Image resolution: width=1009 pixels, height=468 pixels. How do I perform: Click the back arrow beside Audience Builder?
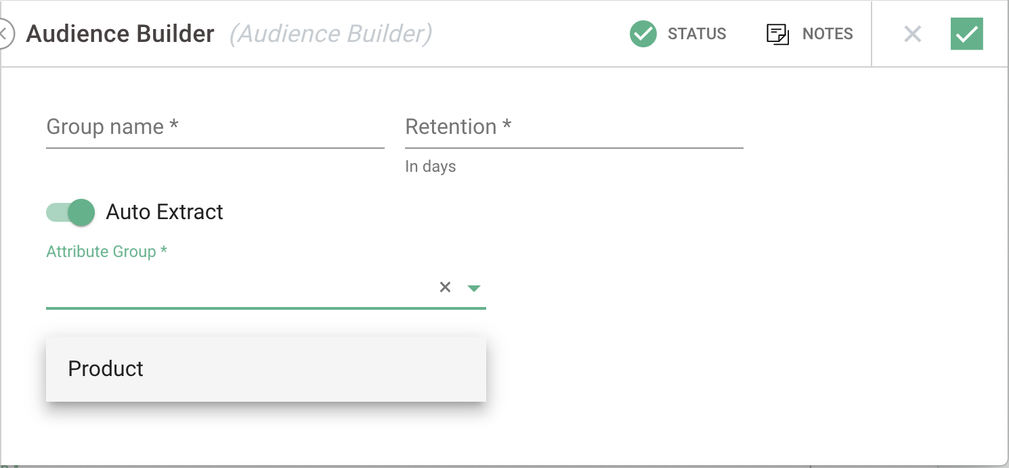pos(5,33)
